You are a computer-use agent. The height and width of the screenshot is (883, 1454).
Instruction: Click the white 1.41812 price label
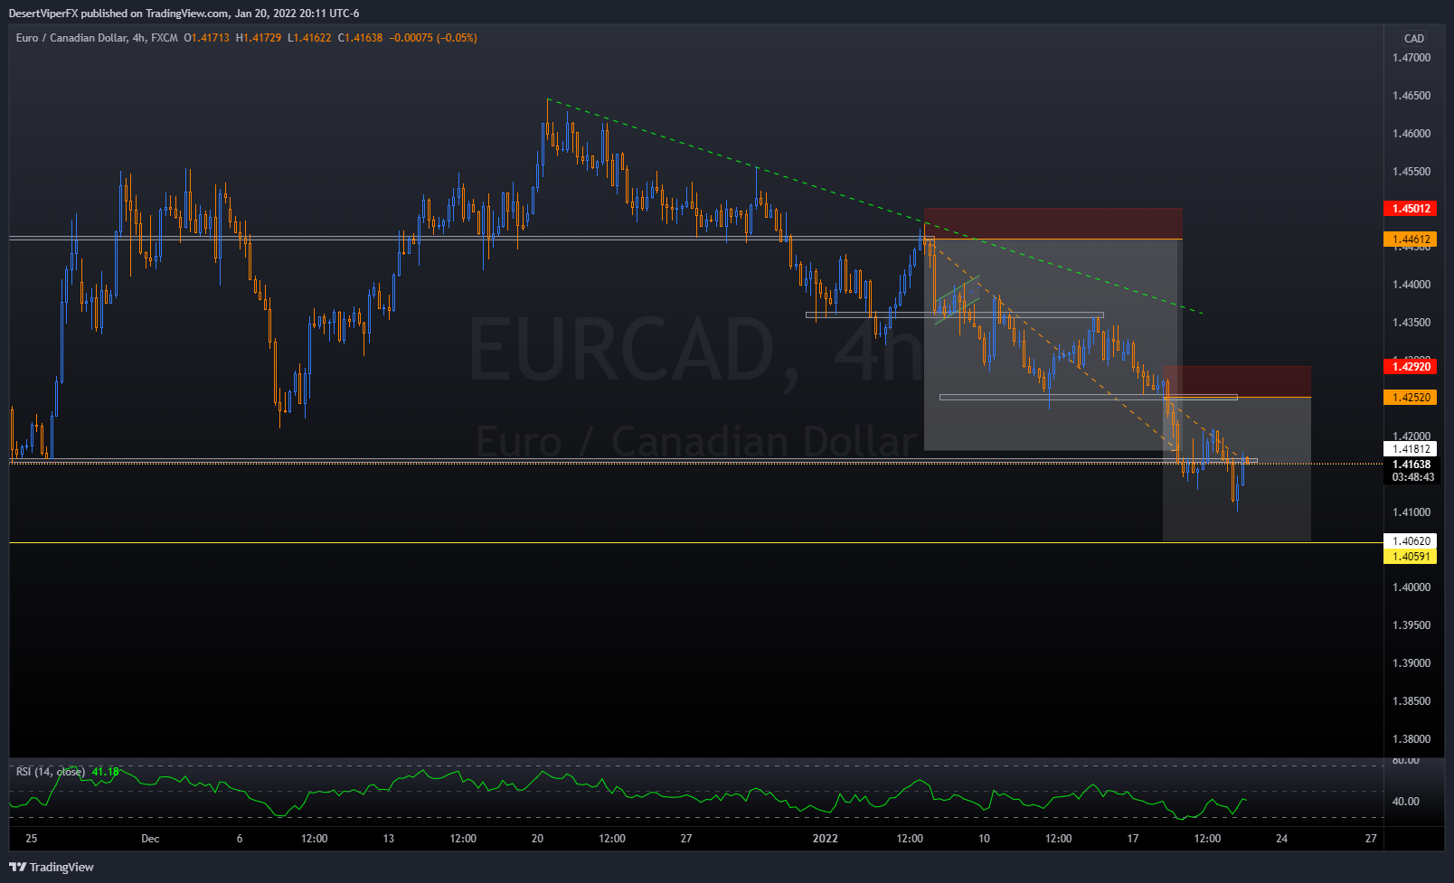tap(1411, 449)
